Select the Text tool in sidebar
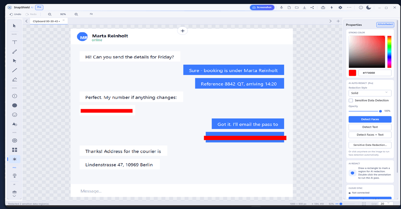401x209 pixels. click(14, 42)
